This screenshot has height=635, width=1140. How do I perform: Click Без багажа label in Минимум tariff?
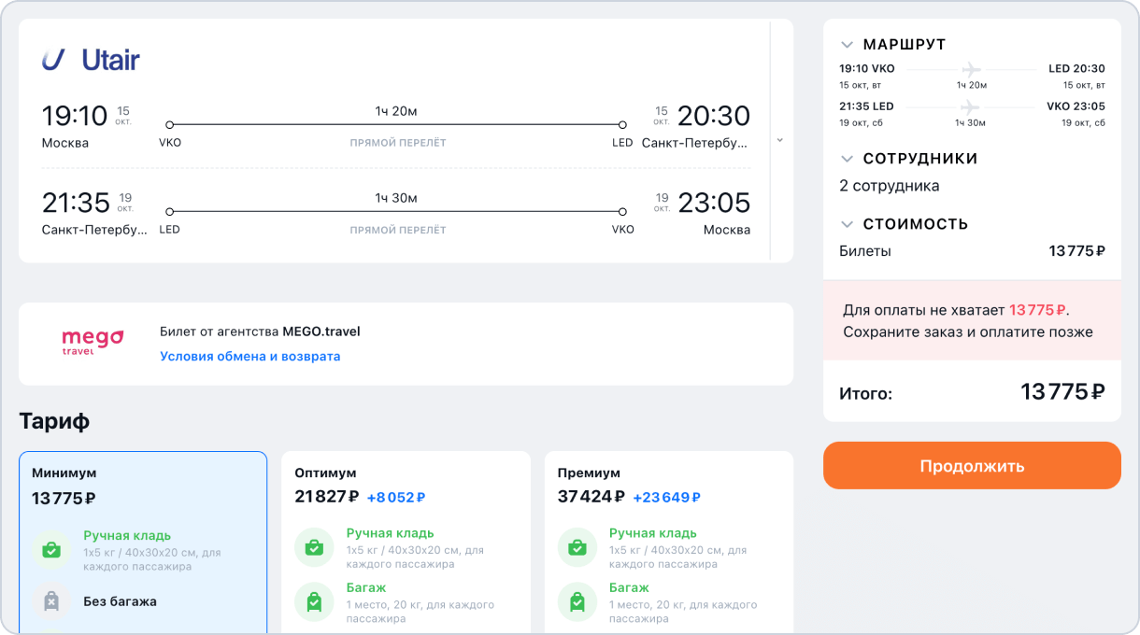(121, 601)
